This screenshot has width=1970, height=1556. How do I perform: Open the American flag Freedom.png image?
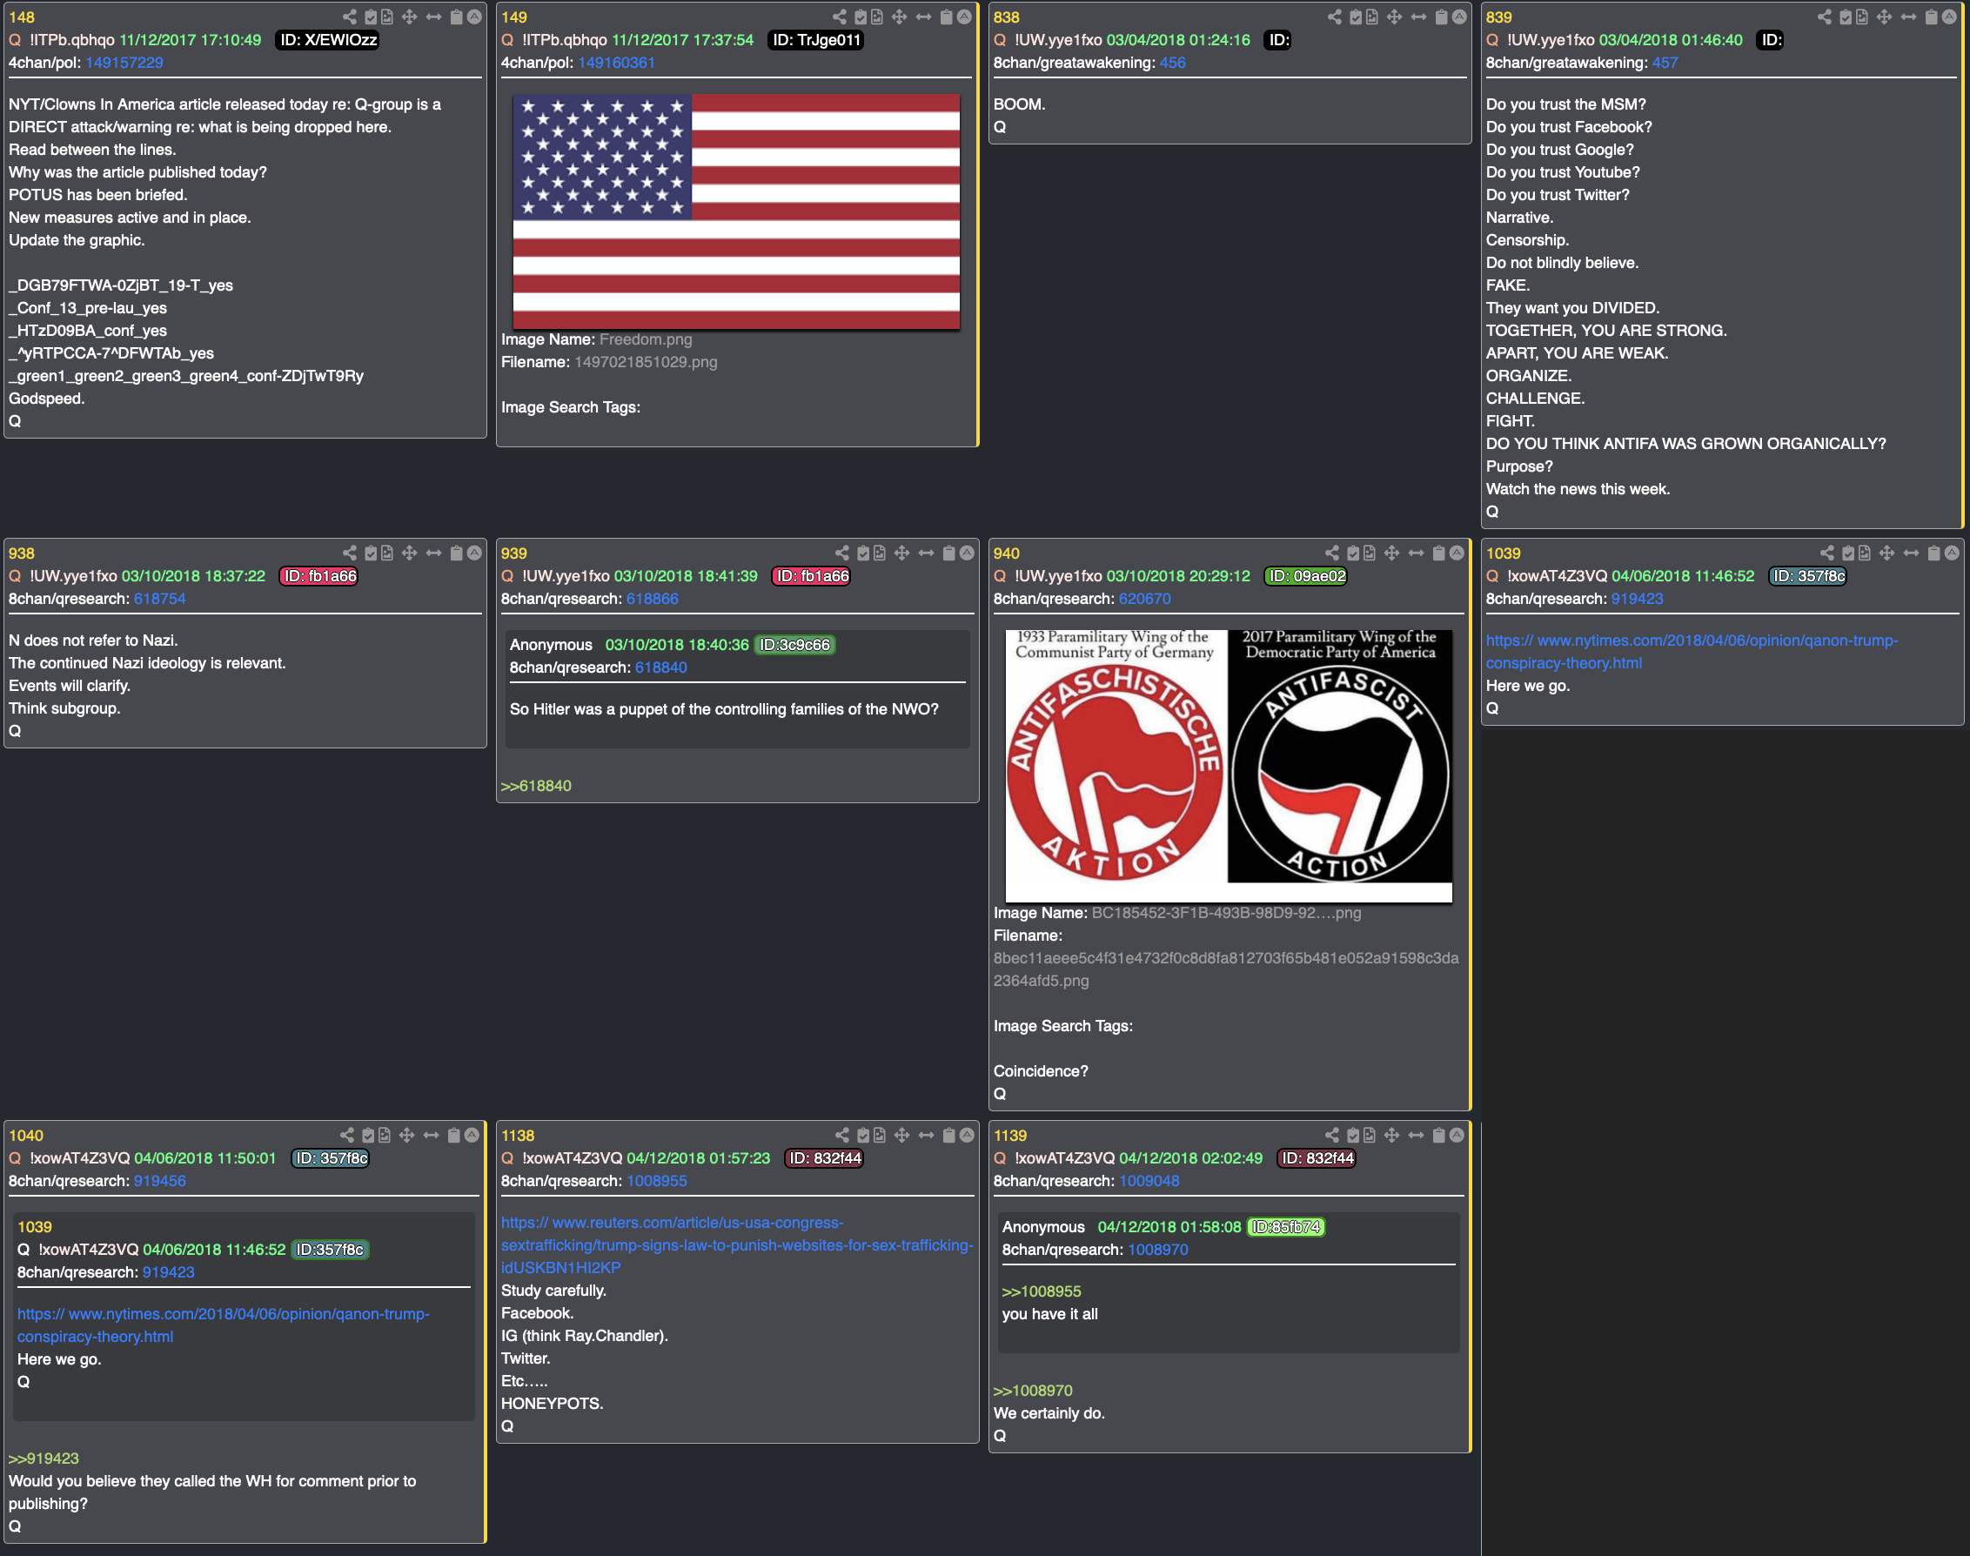(x=736, y=211)
